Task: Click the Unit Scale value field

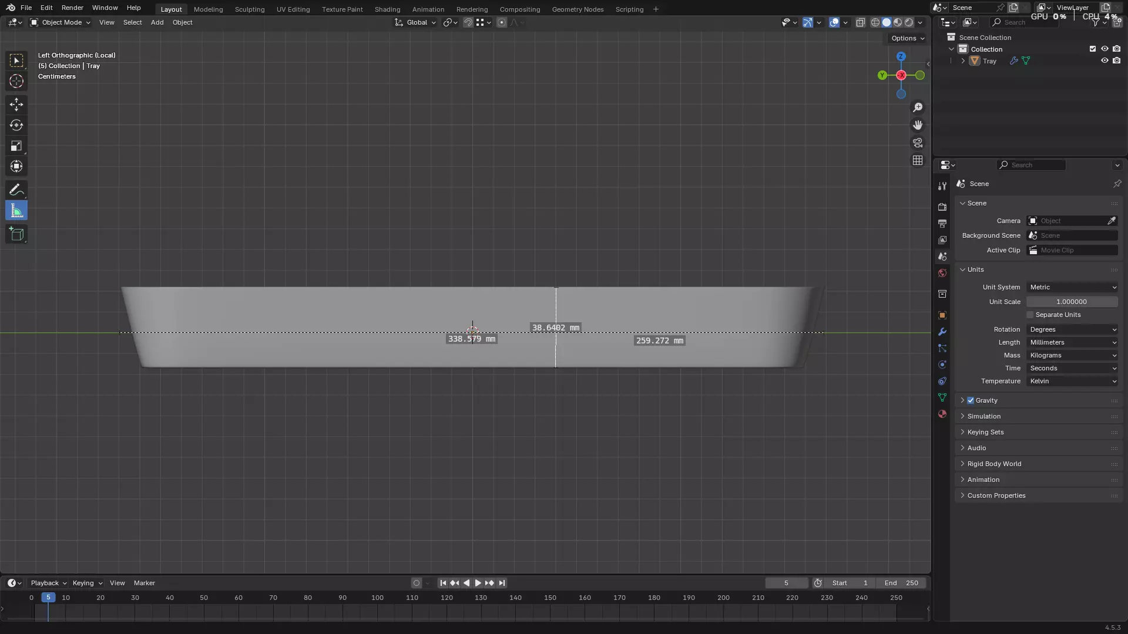Action: point(1072,302)
